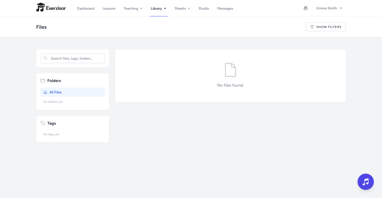Expand the Teaching dropdown menu
382x198 pixels.
coord(133,8)
